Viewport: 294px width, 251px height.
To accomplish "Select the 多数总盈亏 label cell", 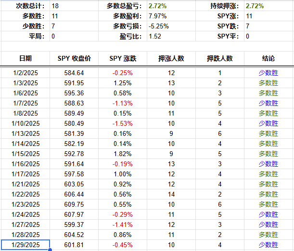I will point(123,6).
